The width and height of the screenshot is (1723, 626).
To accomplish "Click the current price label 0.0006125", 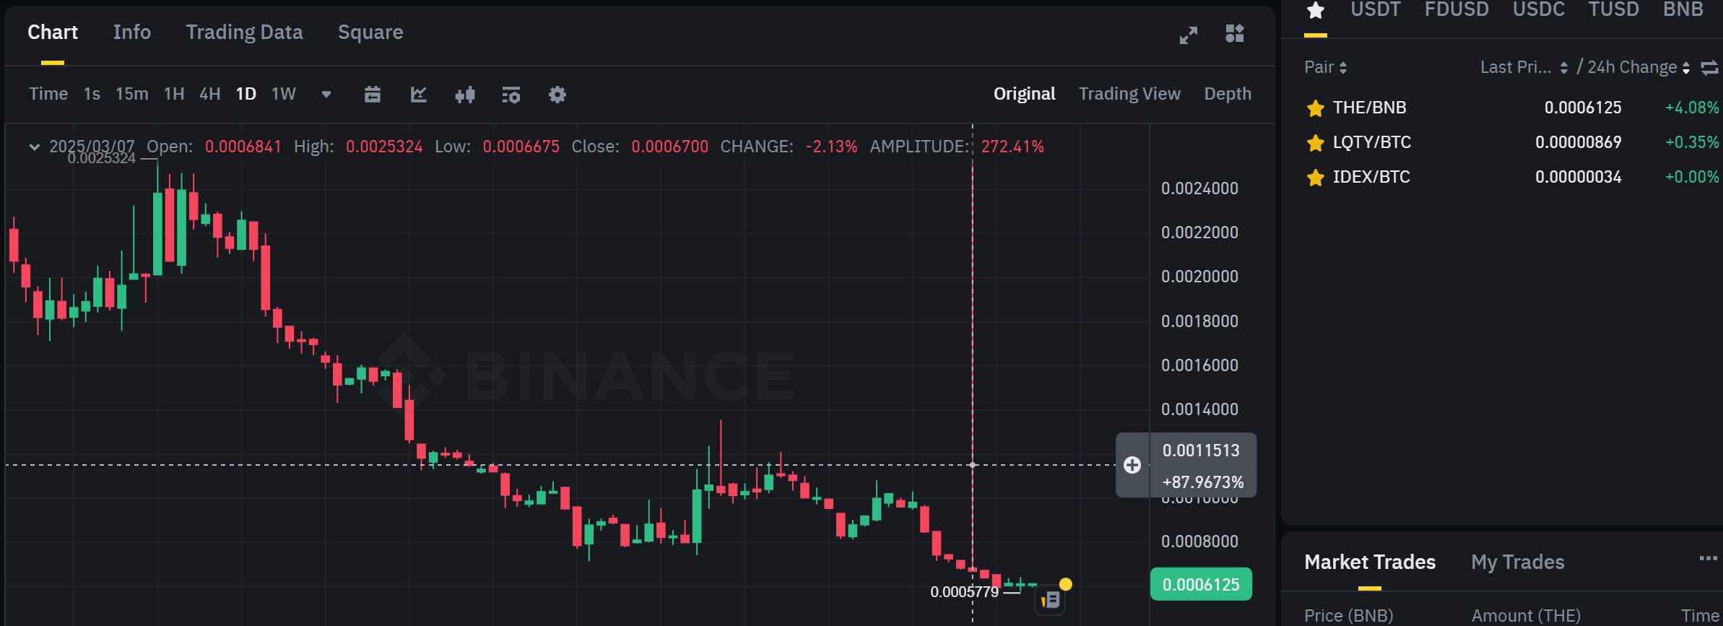I will coord(1201,584).
